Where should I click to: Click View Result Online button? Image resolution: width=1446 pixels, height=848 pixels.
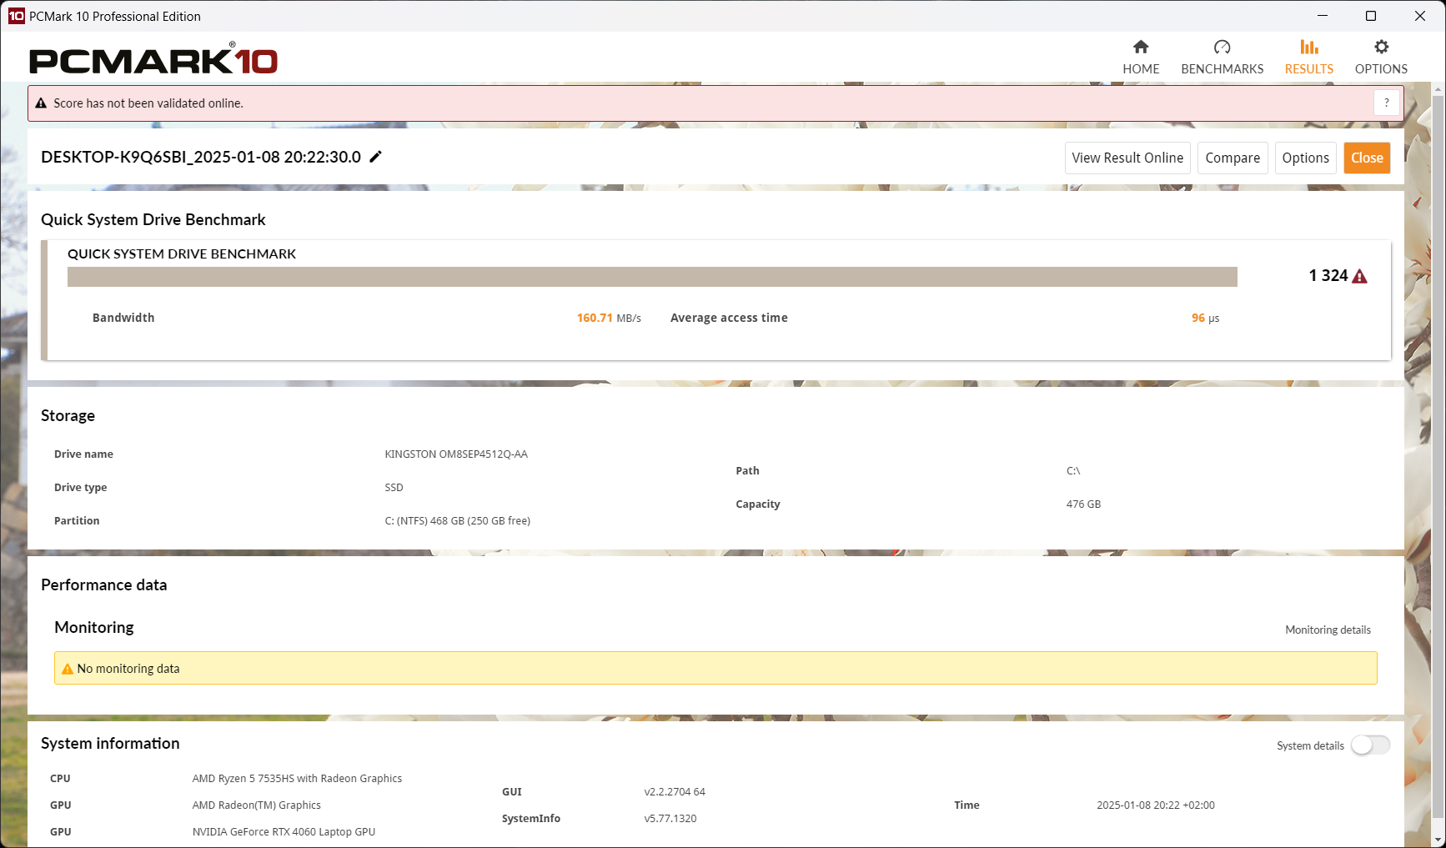point(1127,158)
